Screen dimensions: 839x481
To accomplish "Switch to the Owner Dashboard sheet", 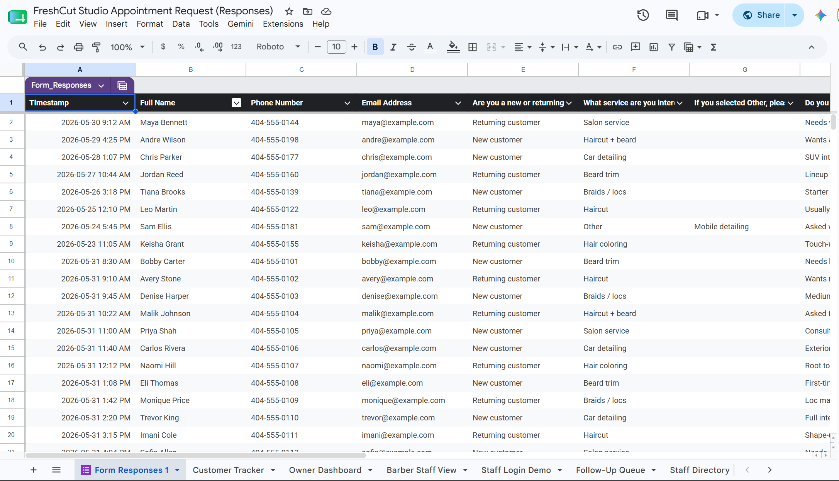I will pos(325,470).
